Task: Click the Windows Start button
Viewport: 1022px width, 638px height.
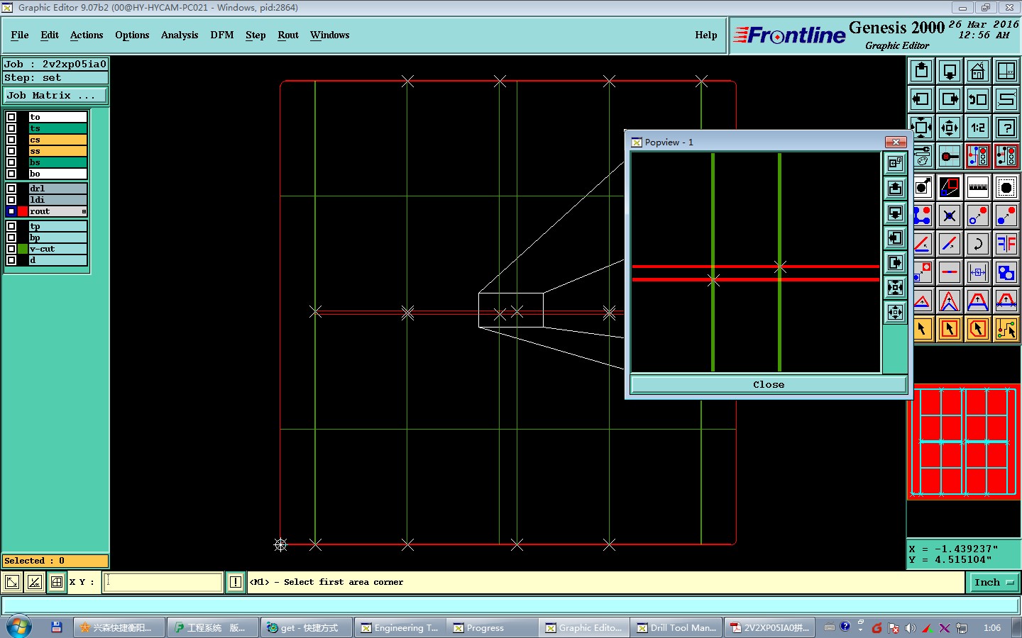Action: pyautogui.click(x=19, y=627)
